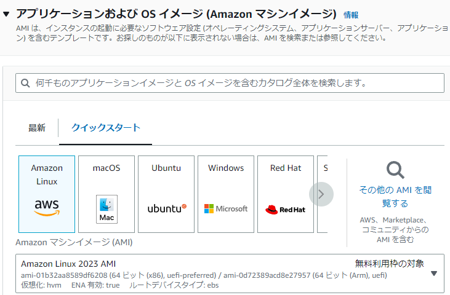Select the partially visible tile after Red Hat
The height and width of the screenshot is (295, 450).
coord(324,168)
